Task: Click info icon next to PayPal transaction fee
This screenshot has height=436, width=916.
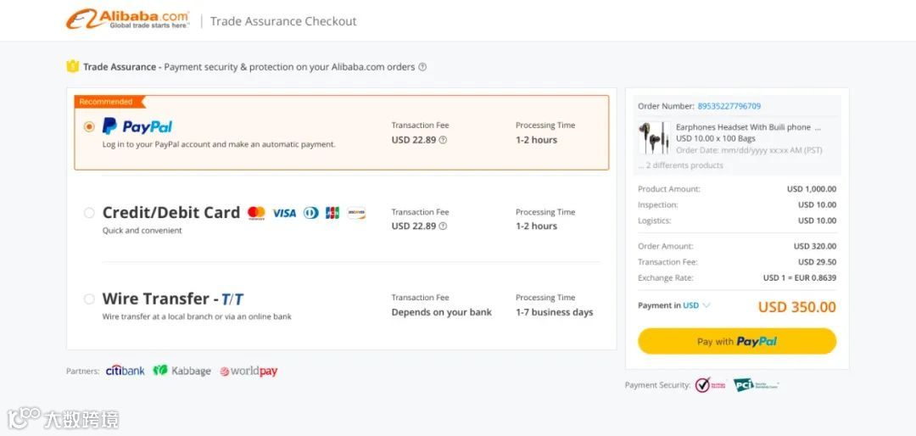Action: 443,140
